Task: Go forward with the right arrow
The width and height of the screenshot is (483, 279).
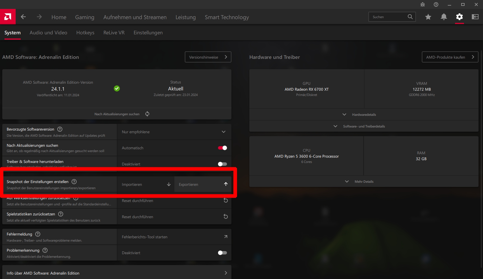Action: click(x=39, y=17)
